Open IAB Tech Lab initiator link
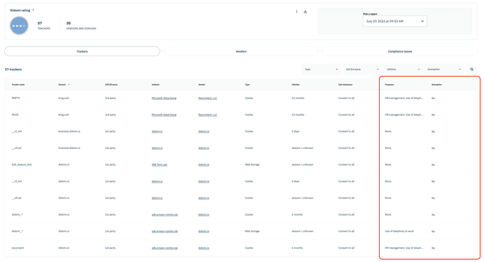The image size is (484, 262). [159, 164]
